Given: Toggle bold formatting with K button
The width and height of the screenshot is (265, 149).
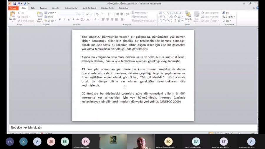Looking at the screenshot, I should 60,19.
